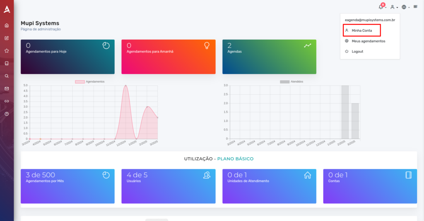
Task: Open the globe language dropdown
Action: pos(406,7)
